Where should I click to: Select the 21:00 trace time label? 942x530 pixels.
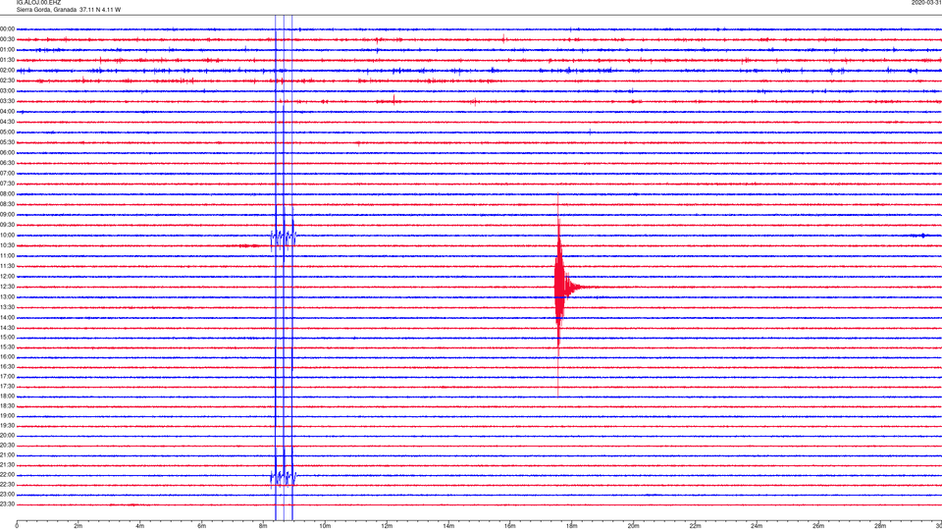point(7,455)
